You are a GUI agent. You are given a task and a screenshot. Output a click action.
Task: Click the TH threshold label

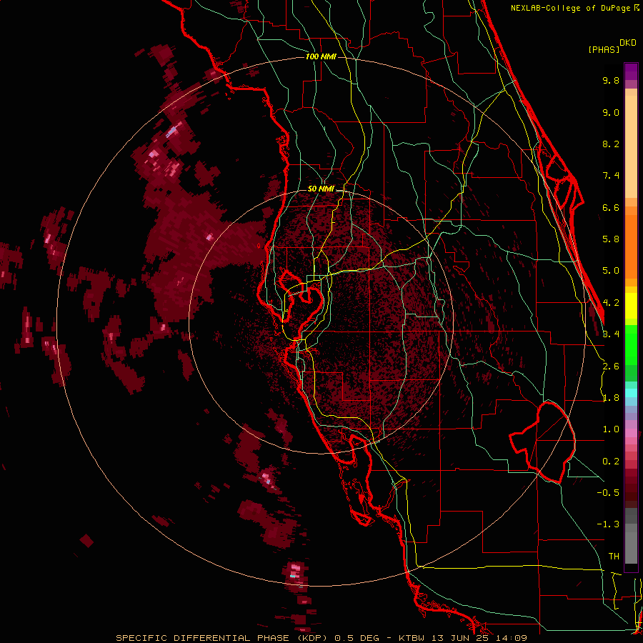tap(614, 557)
